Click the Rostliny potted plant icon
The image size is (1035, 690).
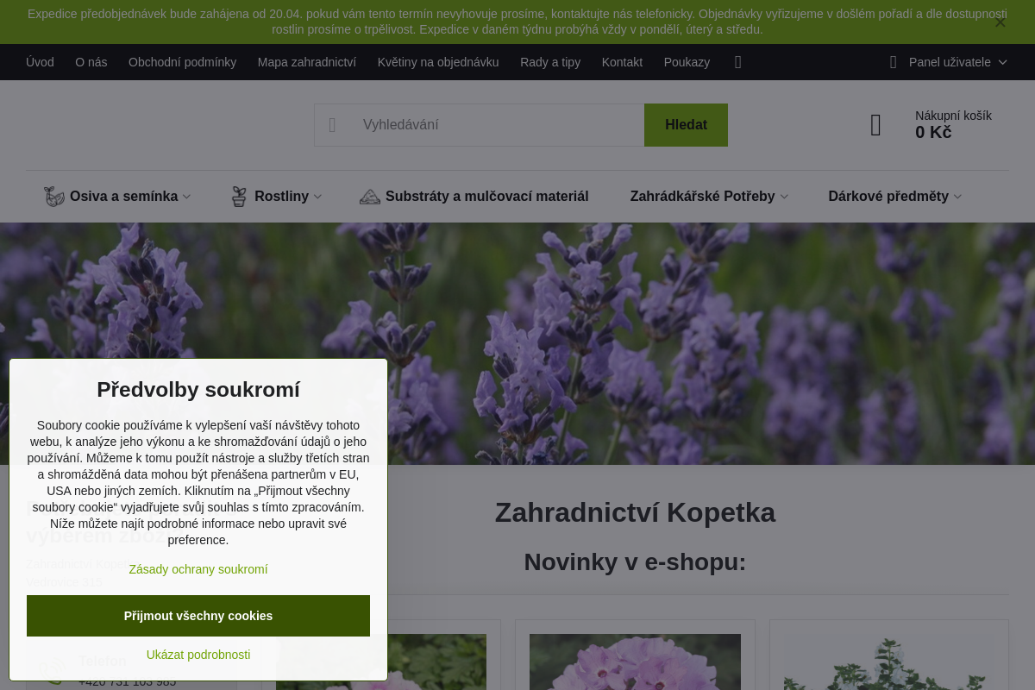pos(239,197)
